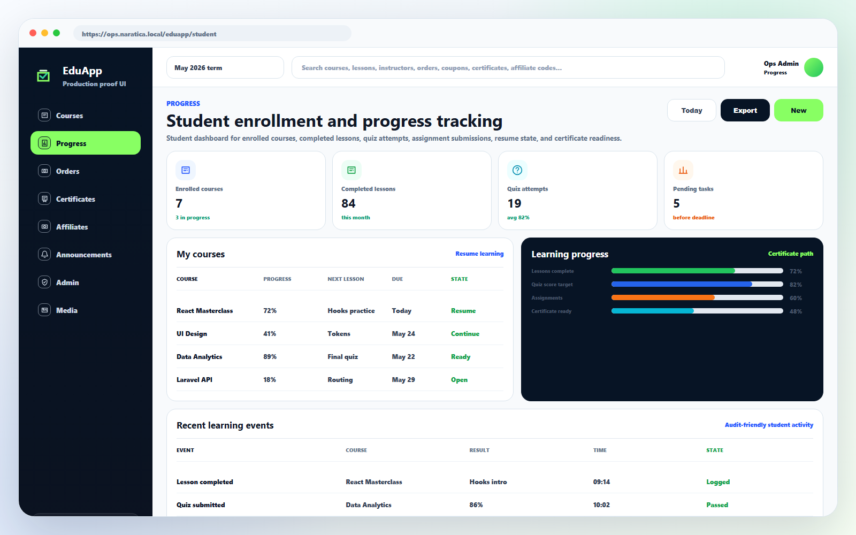
Task: Click the Media sidebar icon
Action: coord(44,310)
